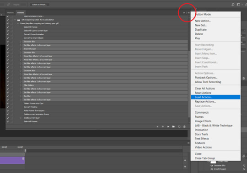Screen dimensions: 247x173
Task: Toggle Allow Tool Recording menu entry
Action: pyautogui.click(x=215, y=82)
